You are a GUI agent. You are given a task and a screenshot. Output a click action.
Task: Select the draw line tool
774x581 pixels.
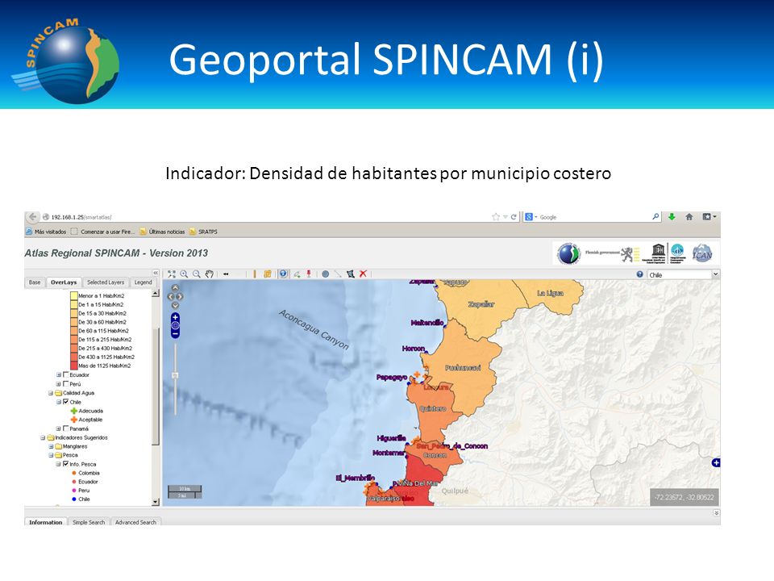coord(338,274)
